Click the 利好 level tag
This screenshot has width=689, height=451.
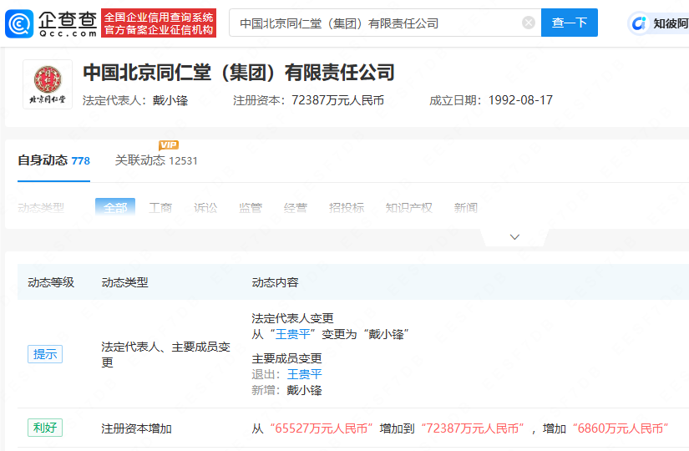[x=45, y=428]
